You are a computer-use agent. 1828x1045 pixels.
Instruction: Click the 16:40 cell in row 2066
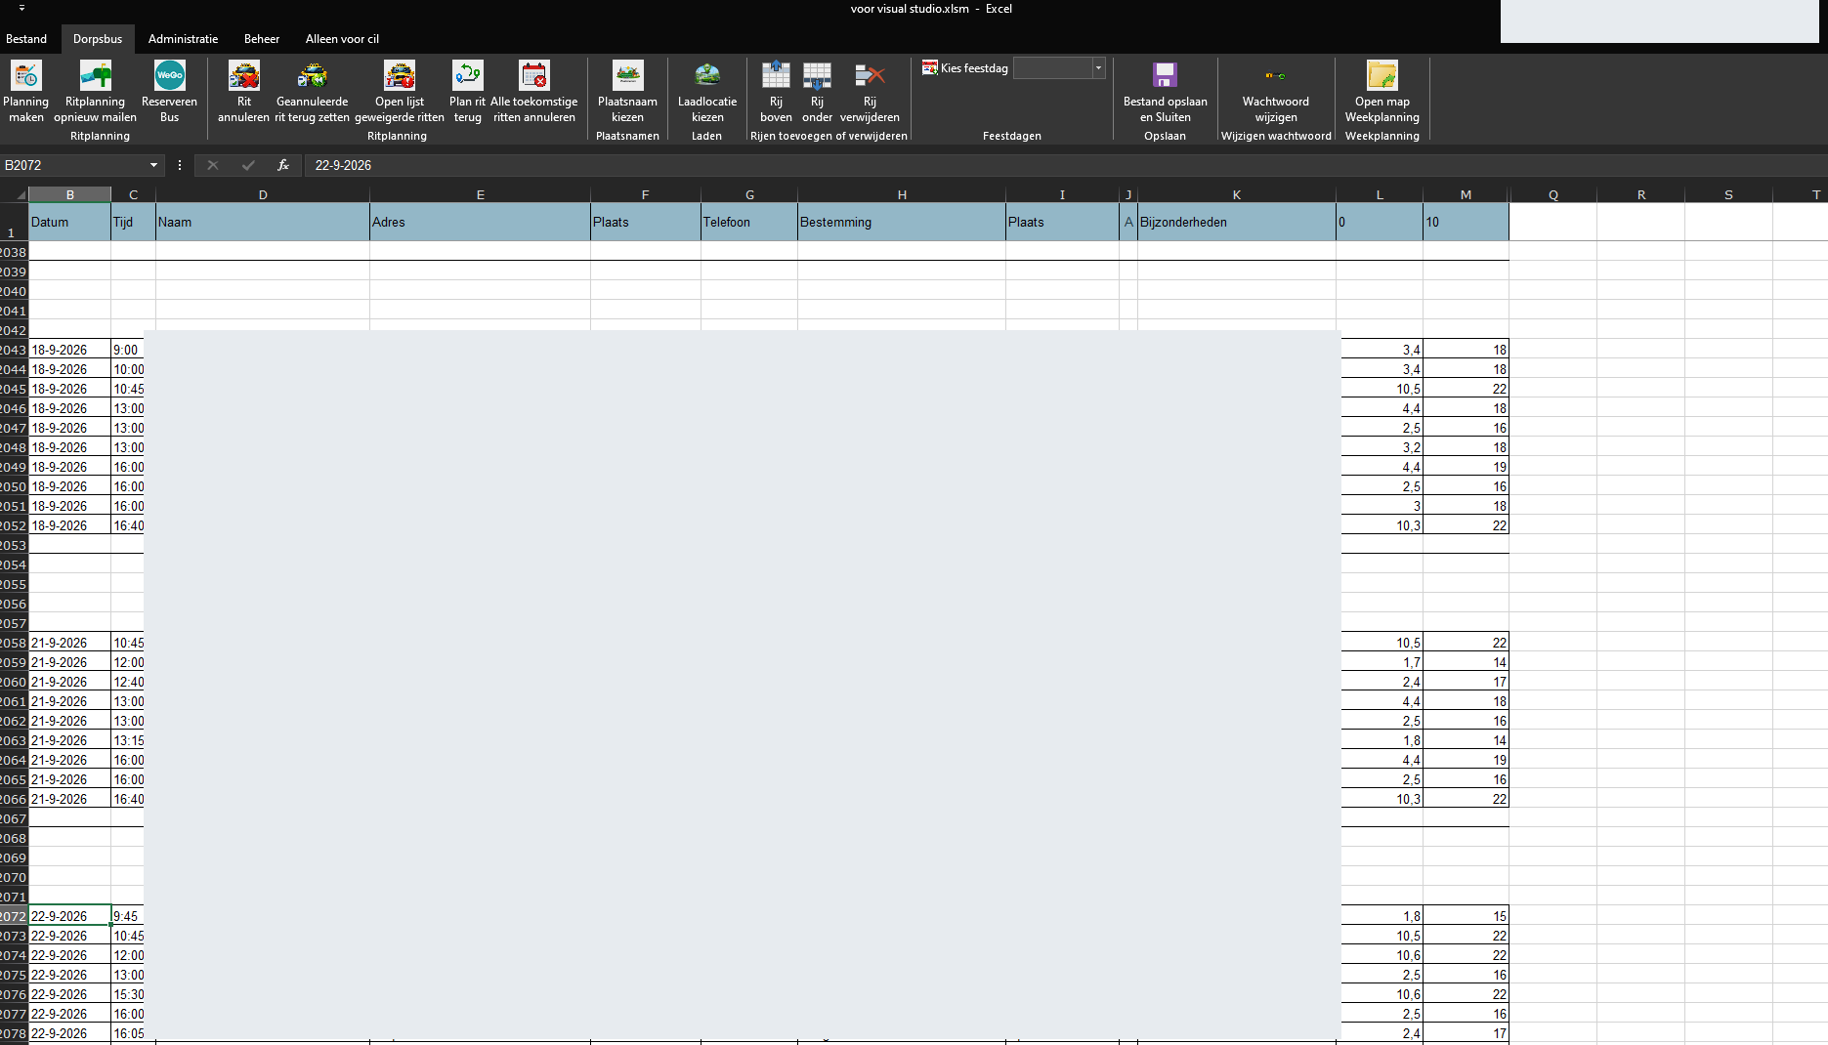pos(128,799)
